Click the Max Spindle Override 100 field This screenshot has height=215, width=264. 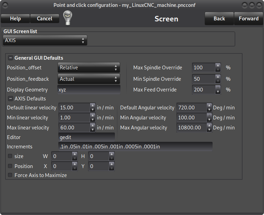tap(204, 68)
